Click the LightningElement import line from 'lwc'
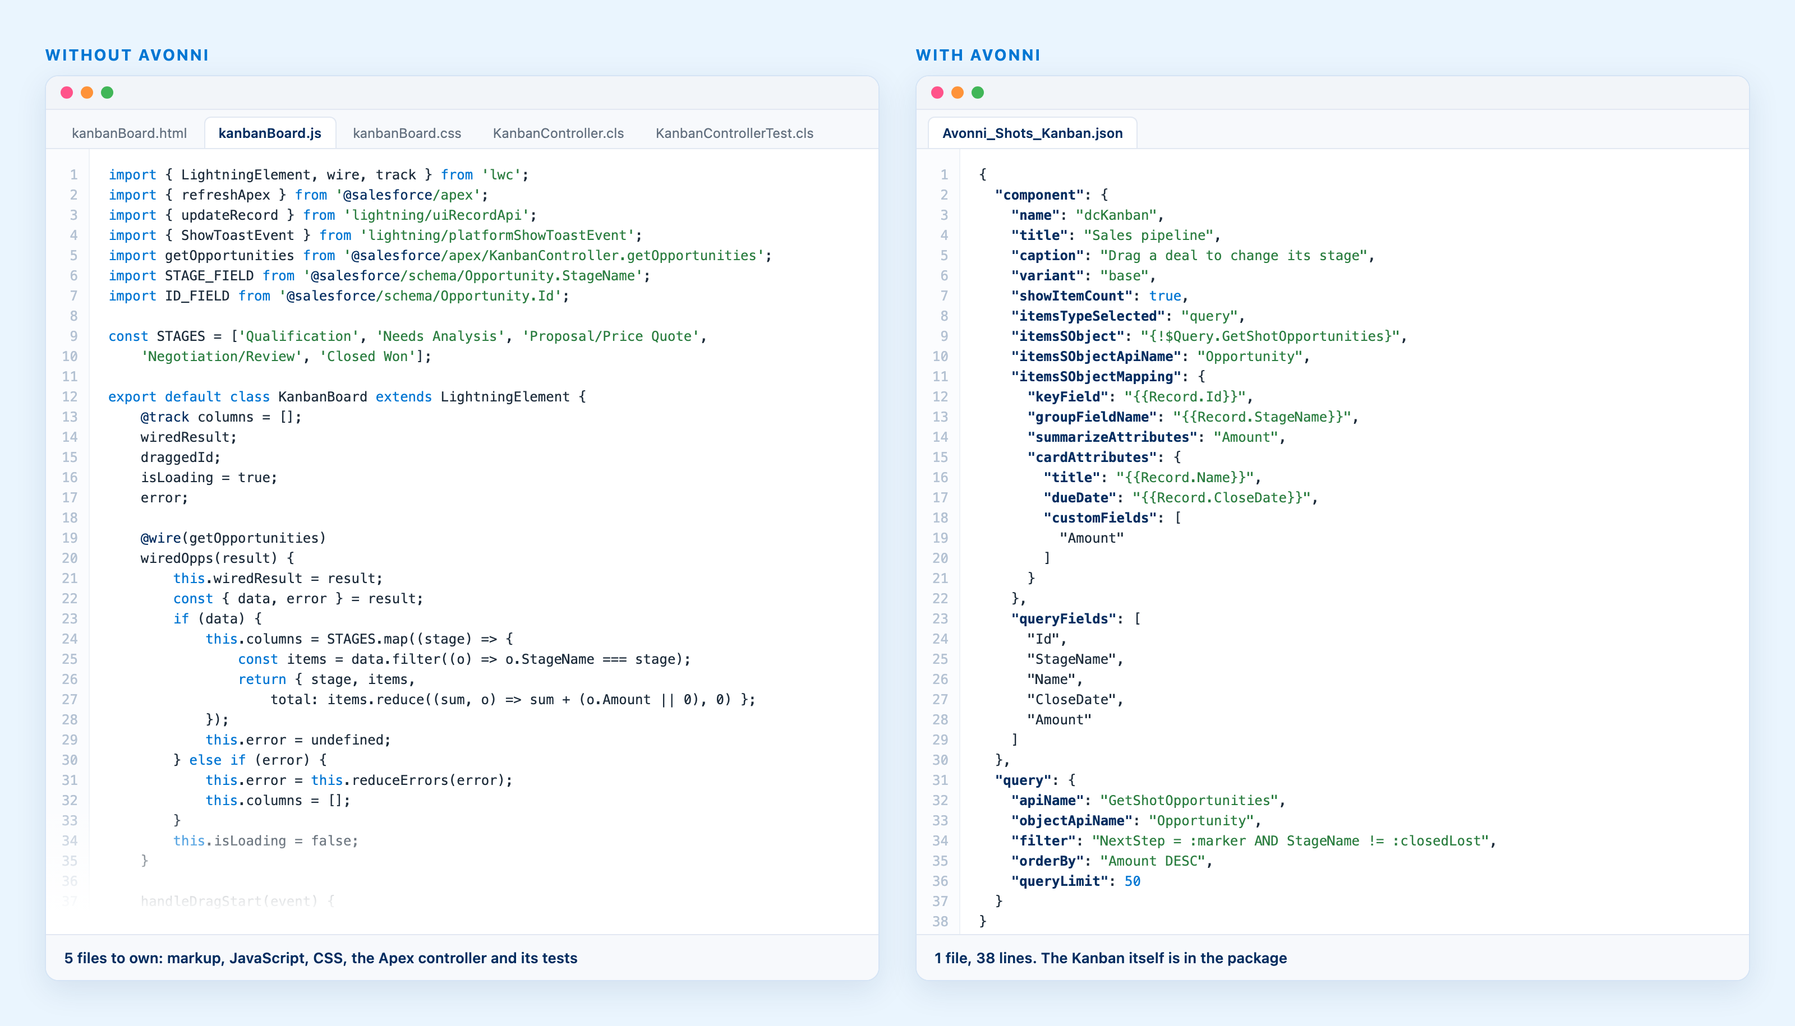Viewport: 1795px width, 1026px height. tap(318, 175)
